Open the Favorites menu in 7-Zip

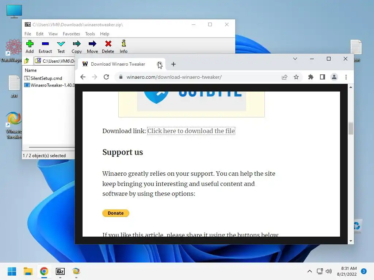point(71,34)
